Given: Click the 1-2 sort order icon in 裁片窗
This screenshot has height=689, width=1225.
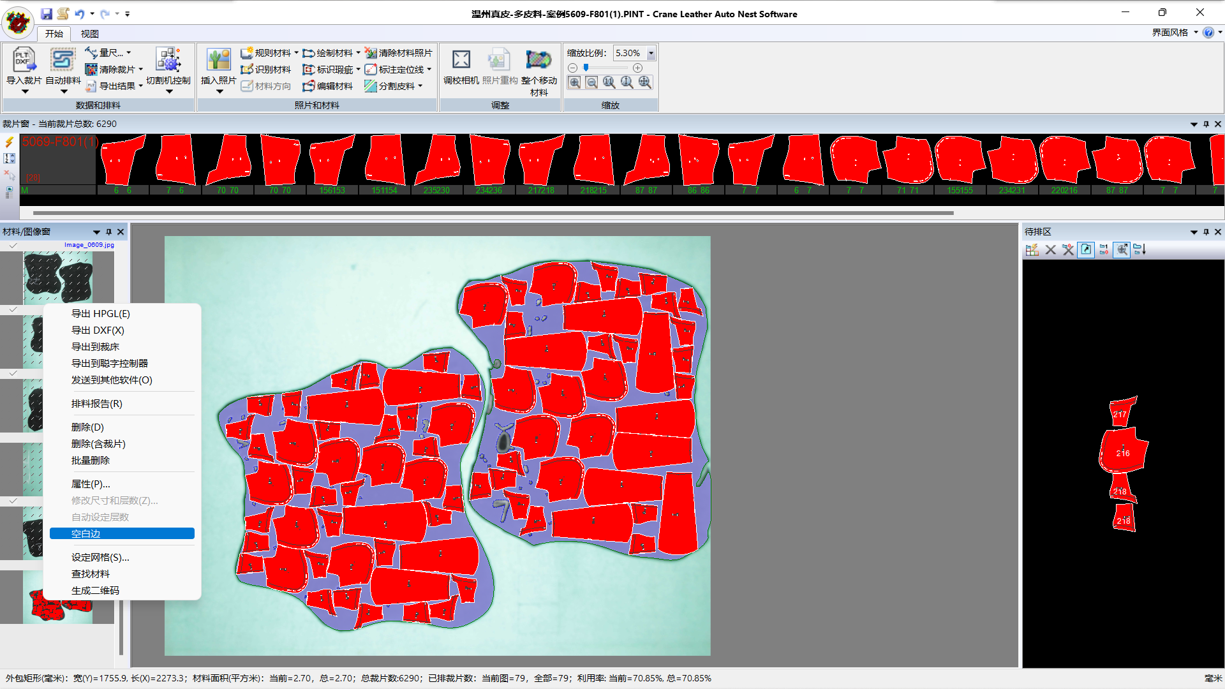Looking at the screenshot, I should [10, 158].
